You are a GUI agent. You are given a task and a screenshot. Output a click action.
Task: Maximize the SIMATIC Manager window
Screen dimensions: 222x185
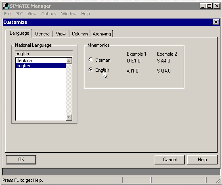click(209, 6)
